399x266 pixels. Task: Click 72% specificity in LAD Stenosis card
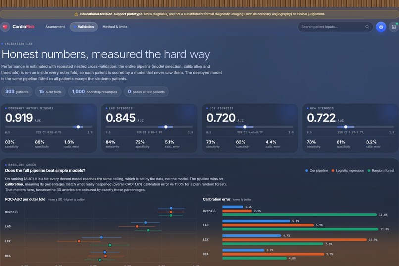[x=142, y=144]
